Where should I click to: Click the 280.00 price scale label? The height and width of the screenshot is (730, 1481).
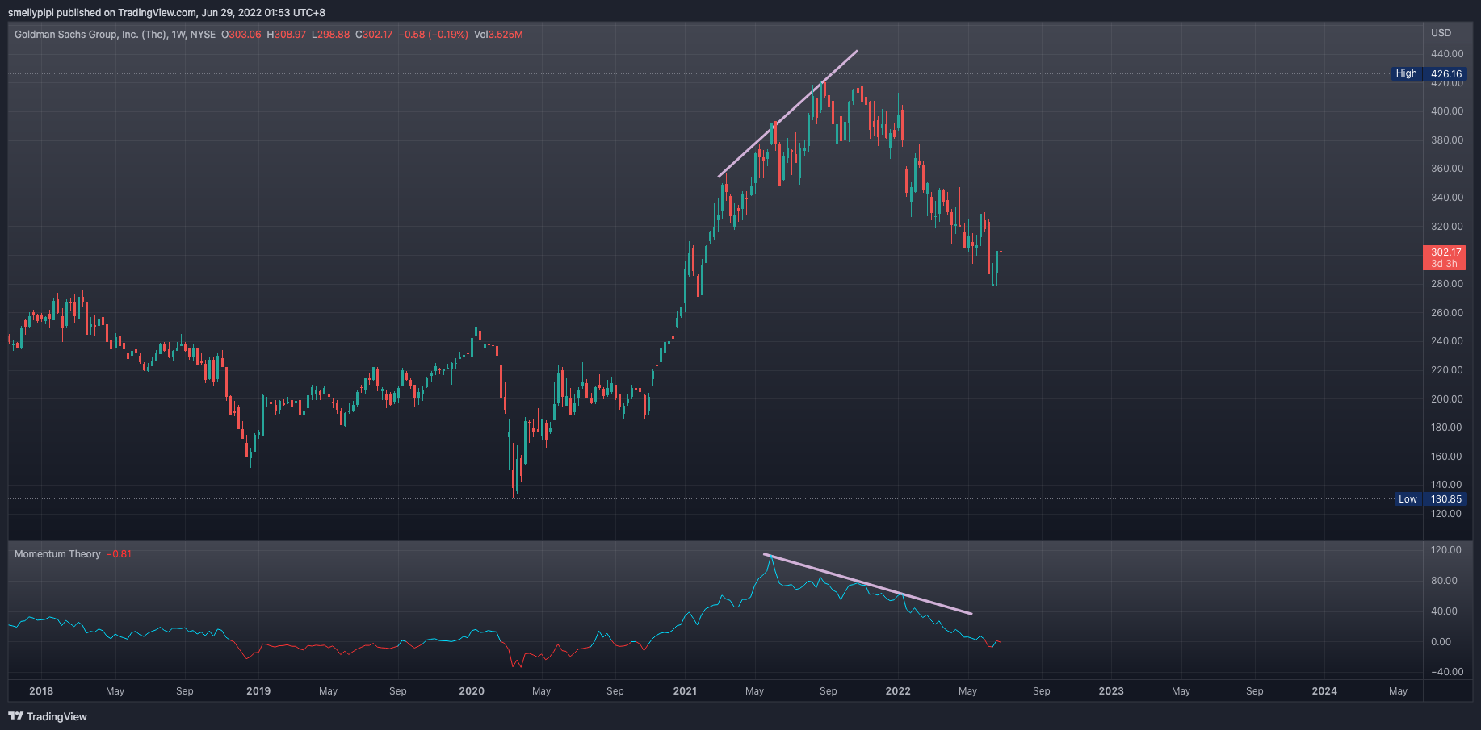point(1447,284)
